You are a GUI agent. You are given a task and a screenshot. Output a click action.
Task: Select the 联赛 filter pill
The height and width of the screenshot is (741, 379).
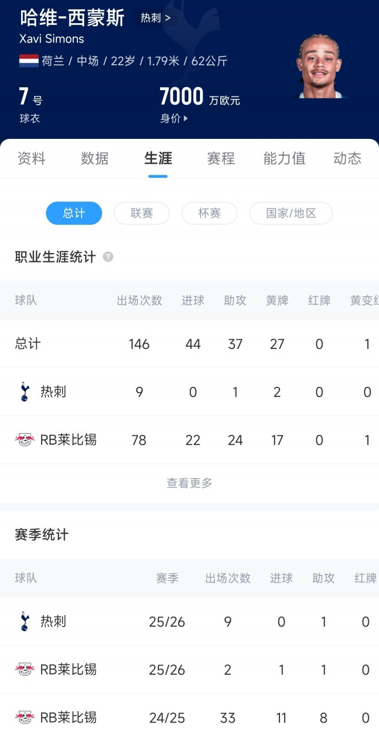pyautogui.click(x=142, y=213)
